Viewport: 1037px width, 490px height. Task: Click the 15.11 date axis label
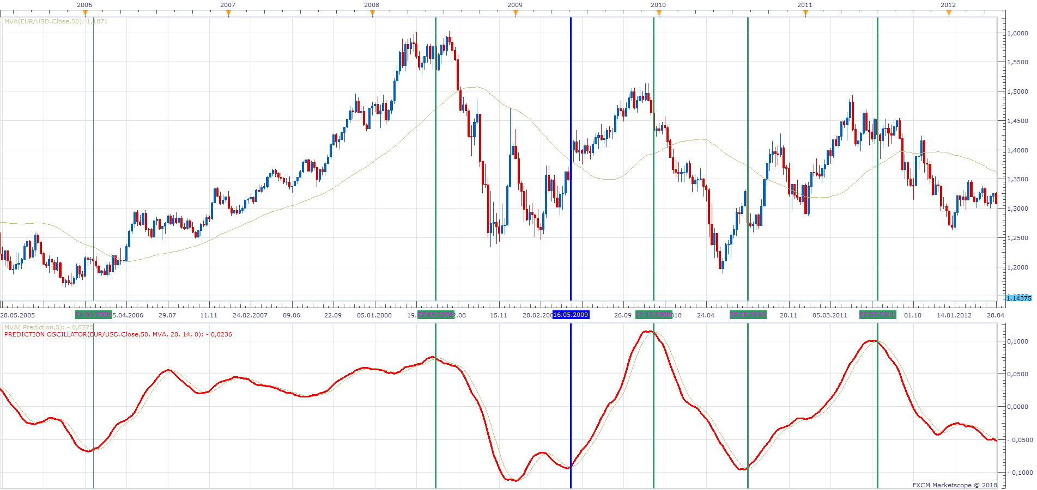pos(499,315)
